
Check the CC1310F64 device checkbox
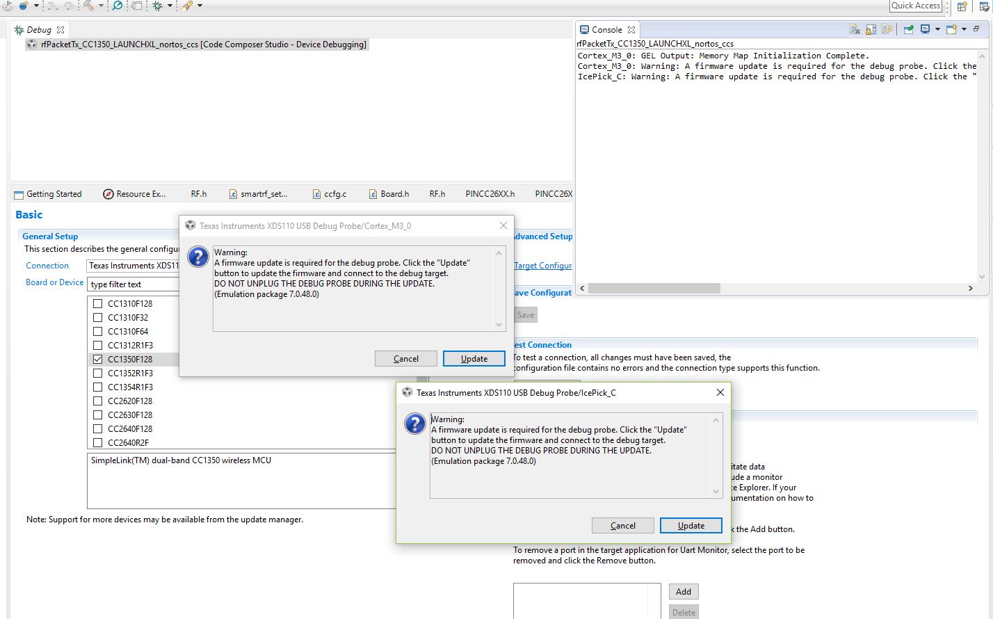97,331
